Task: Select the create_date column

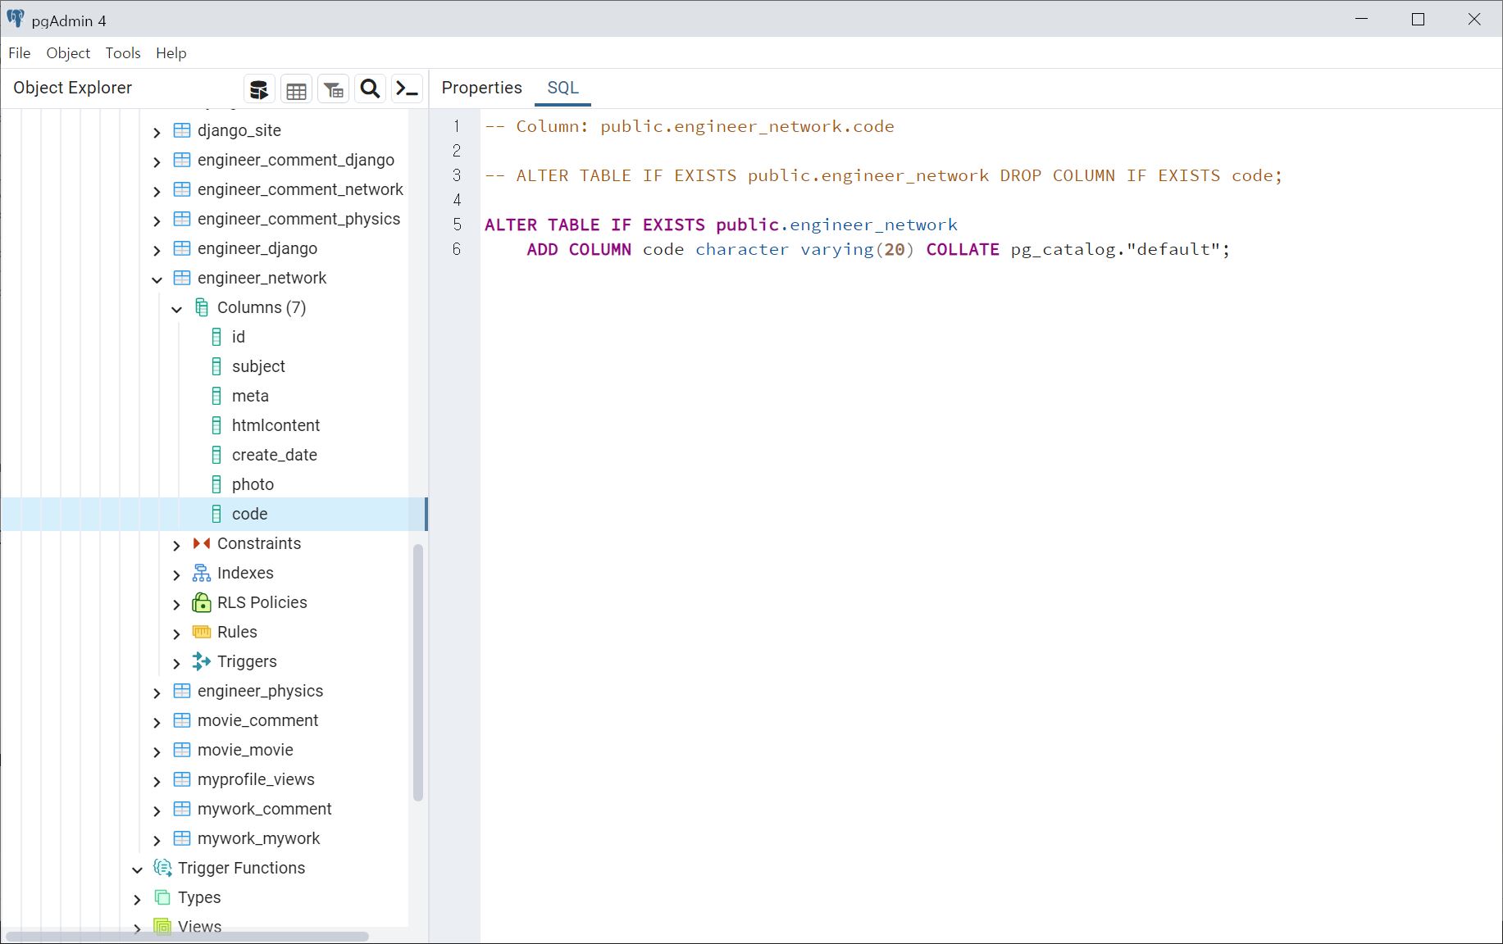Action: coord(274,455)
